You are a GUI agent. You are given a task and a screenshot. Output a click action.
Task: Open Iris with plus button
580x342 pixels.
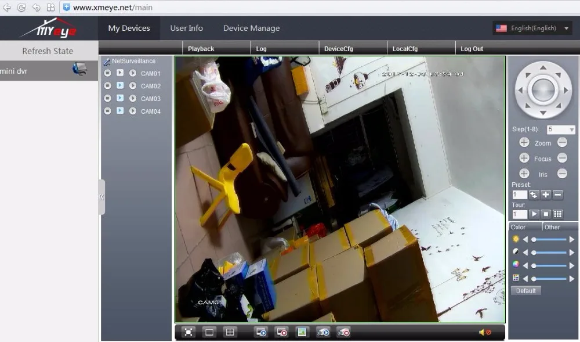[x=524, y=174]
